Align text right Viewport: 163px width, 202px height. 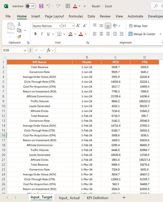coord(108,34)
